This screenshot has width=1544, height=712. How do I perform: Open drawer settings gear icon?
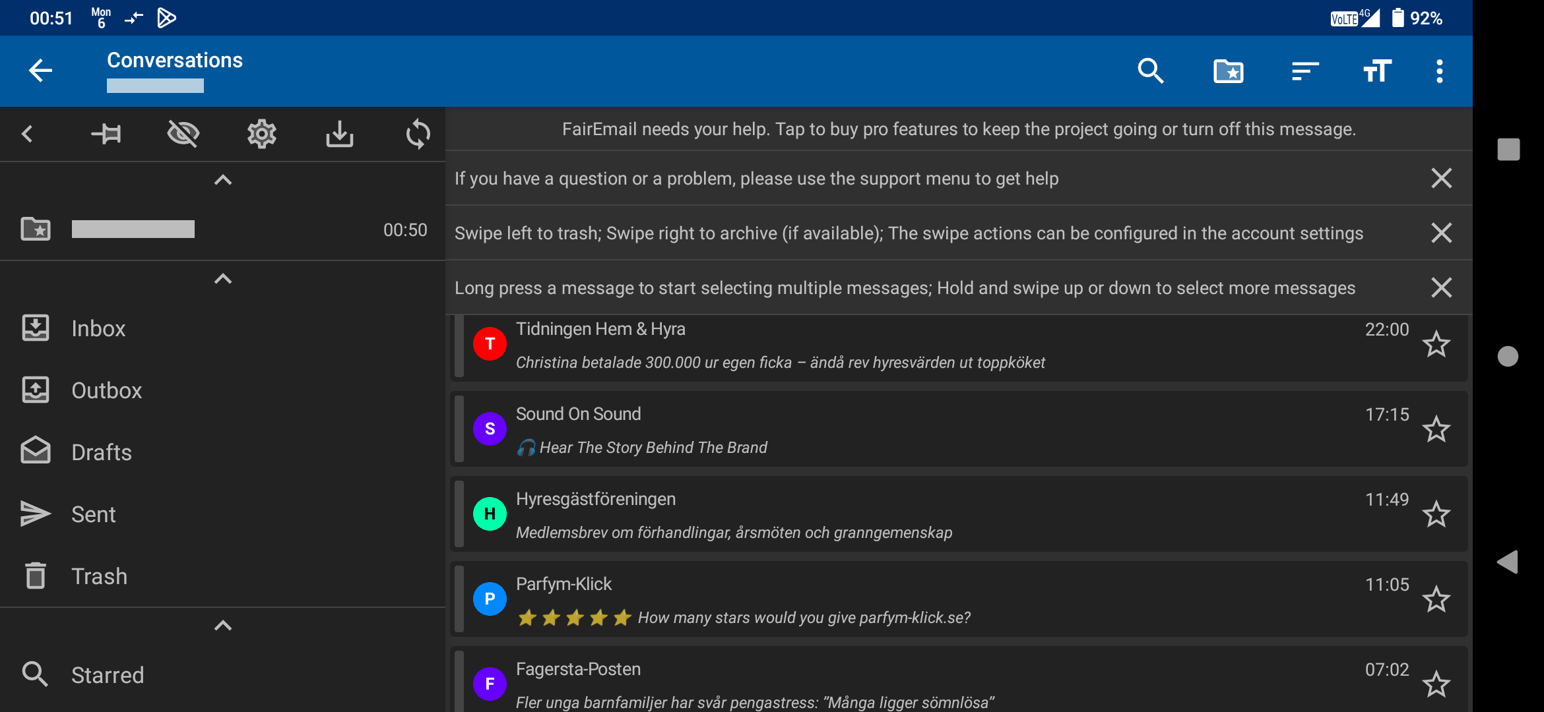(262, 134)
